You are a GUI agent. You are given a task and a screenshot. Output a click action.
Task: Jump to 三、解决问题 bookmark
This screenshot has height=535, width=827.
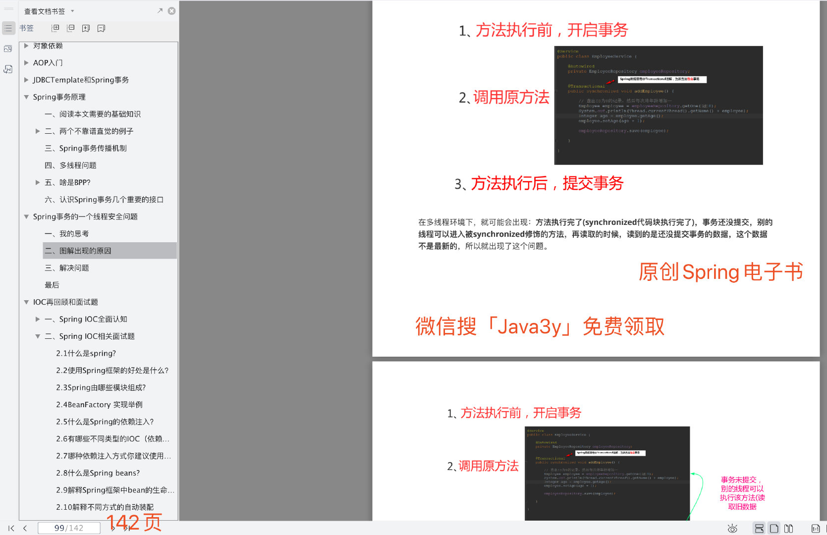(67, 268)
